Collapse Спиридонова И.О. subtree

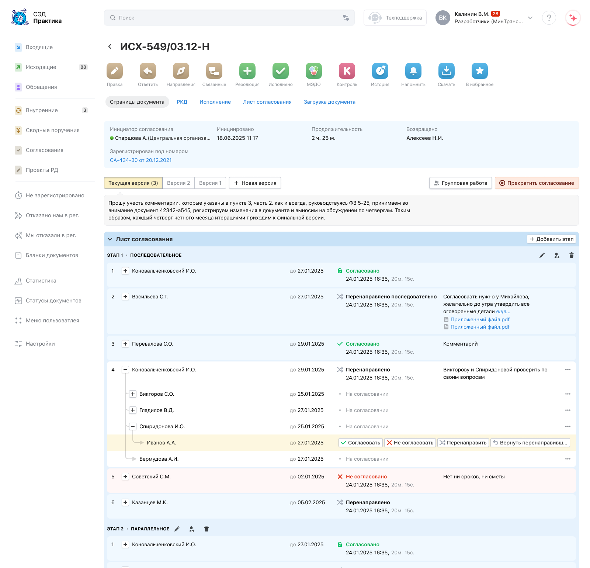click(133, 426)
